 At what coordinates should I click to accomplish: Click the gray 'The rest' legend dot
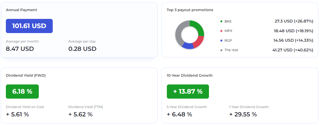tap(221, 50)
